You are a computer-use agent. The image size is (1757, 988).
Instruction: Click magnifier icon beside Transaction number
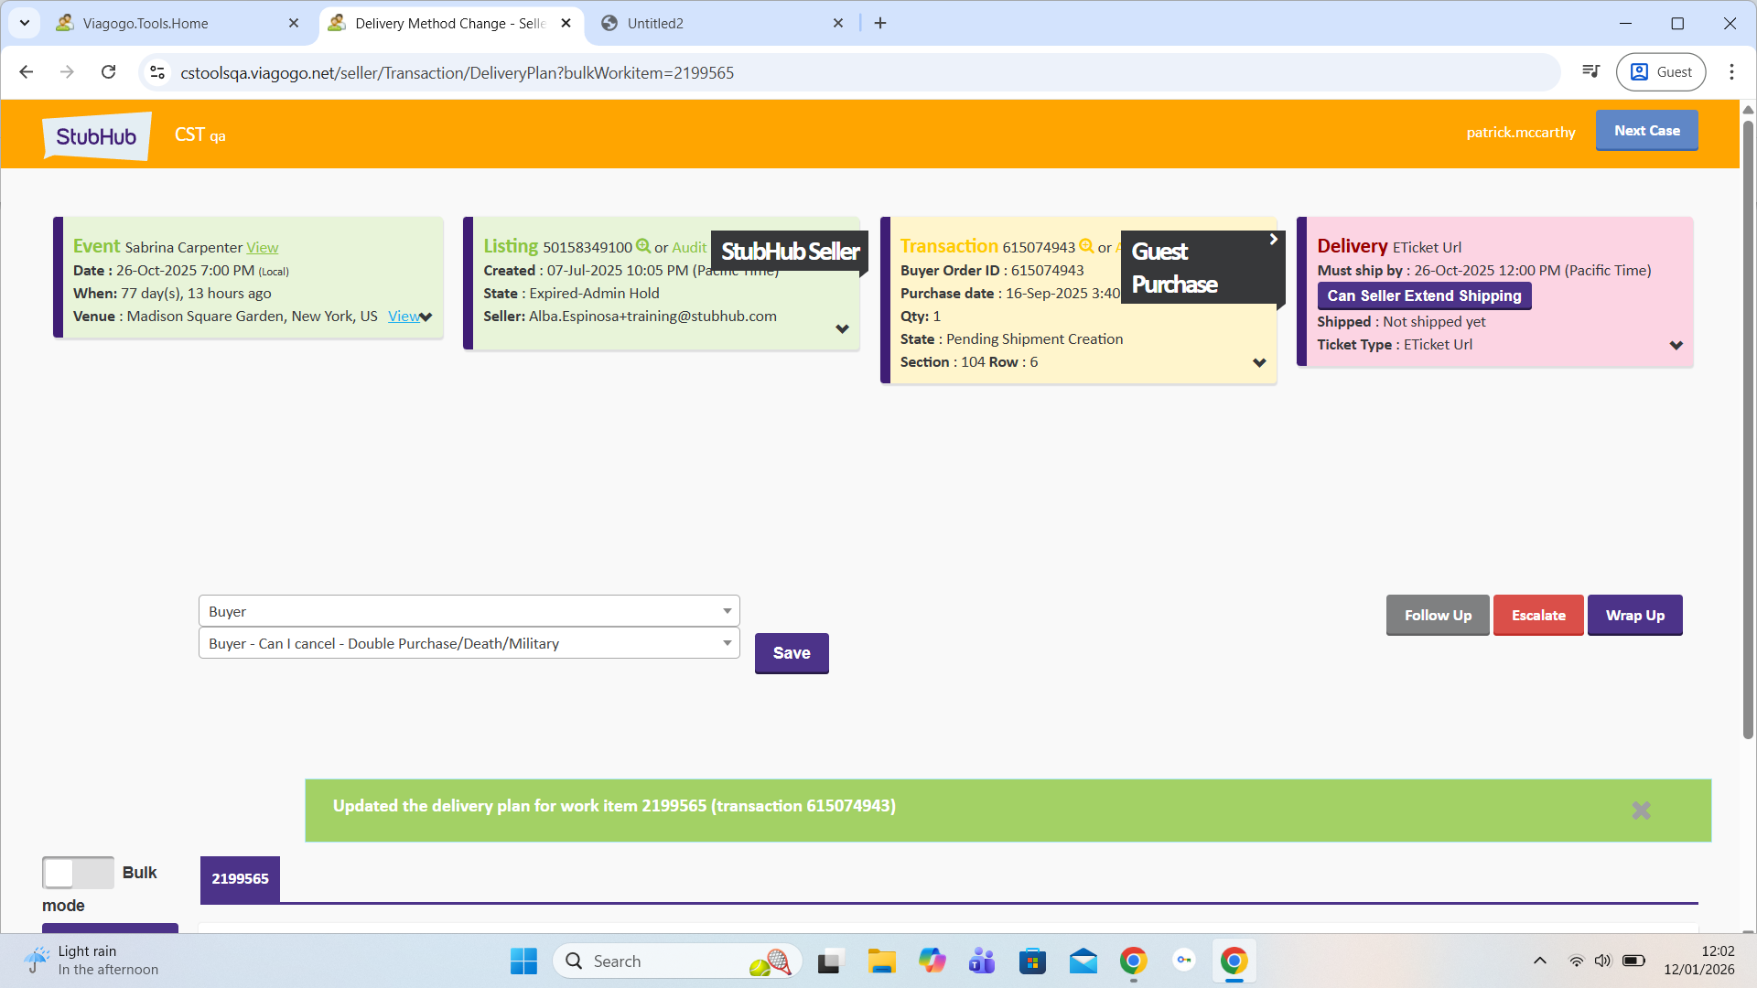pos(1086,246)
